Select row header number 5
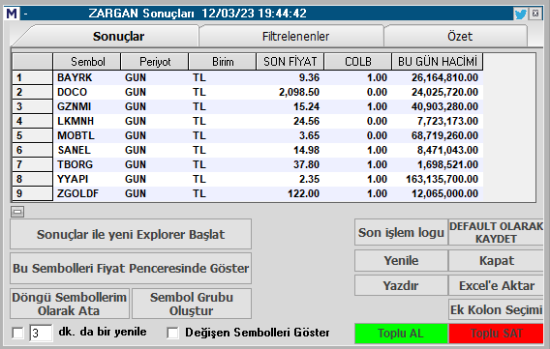 (x=32, y=135)
